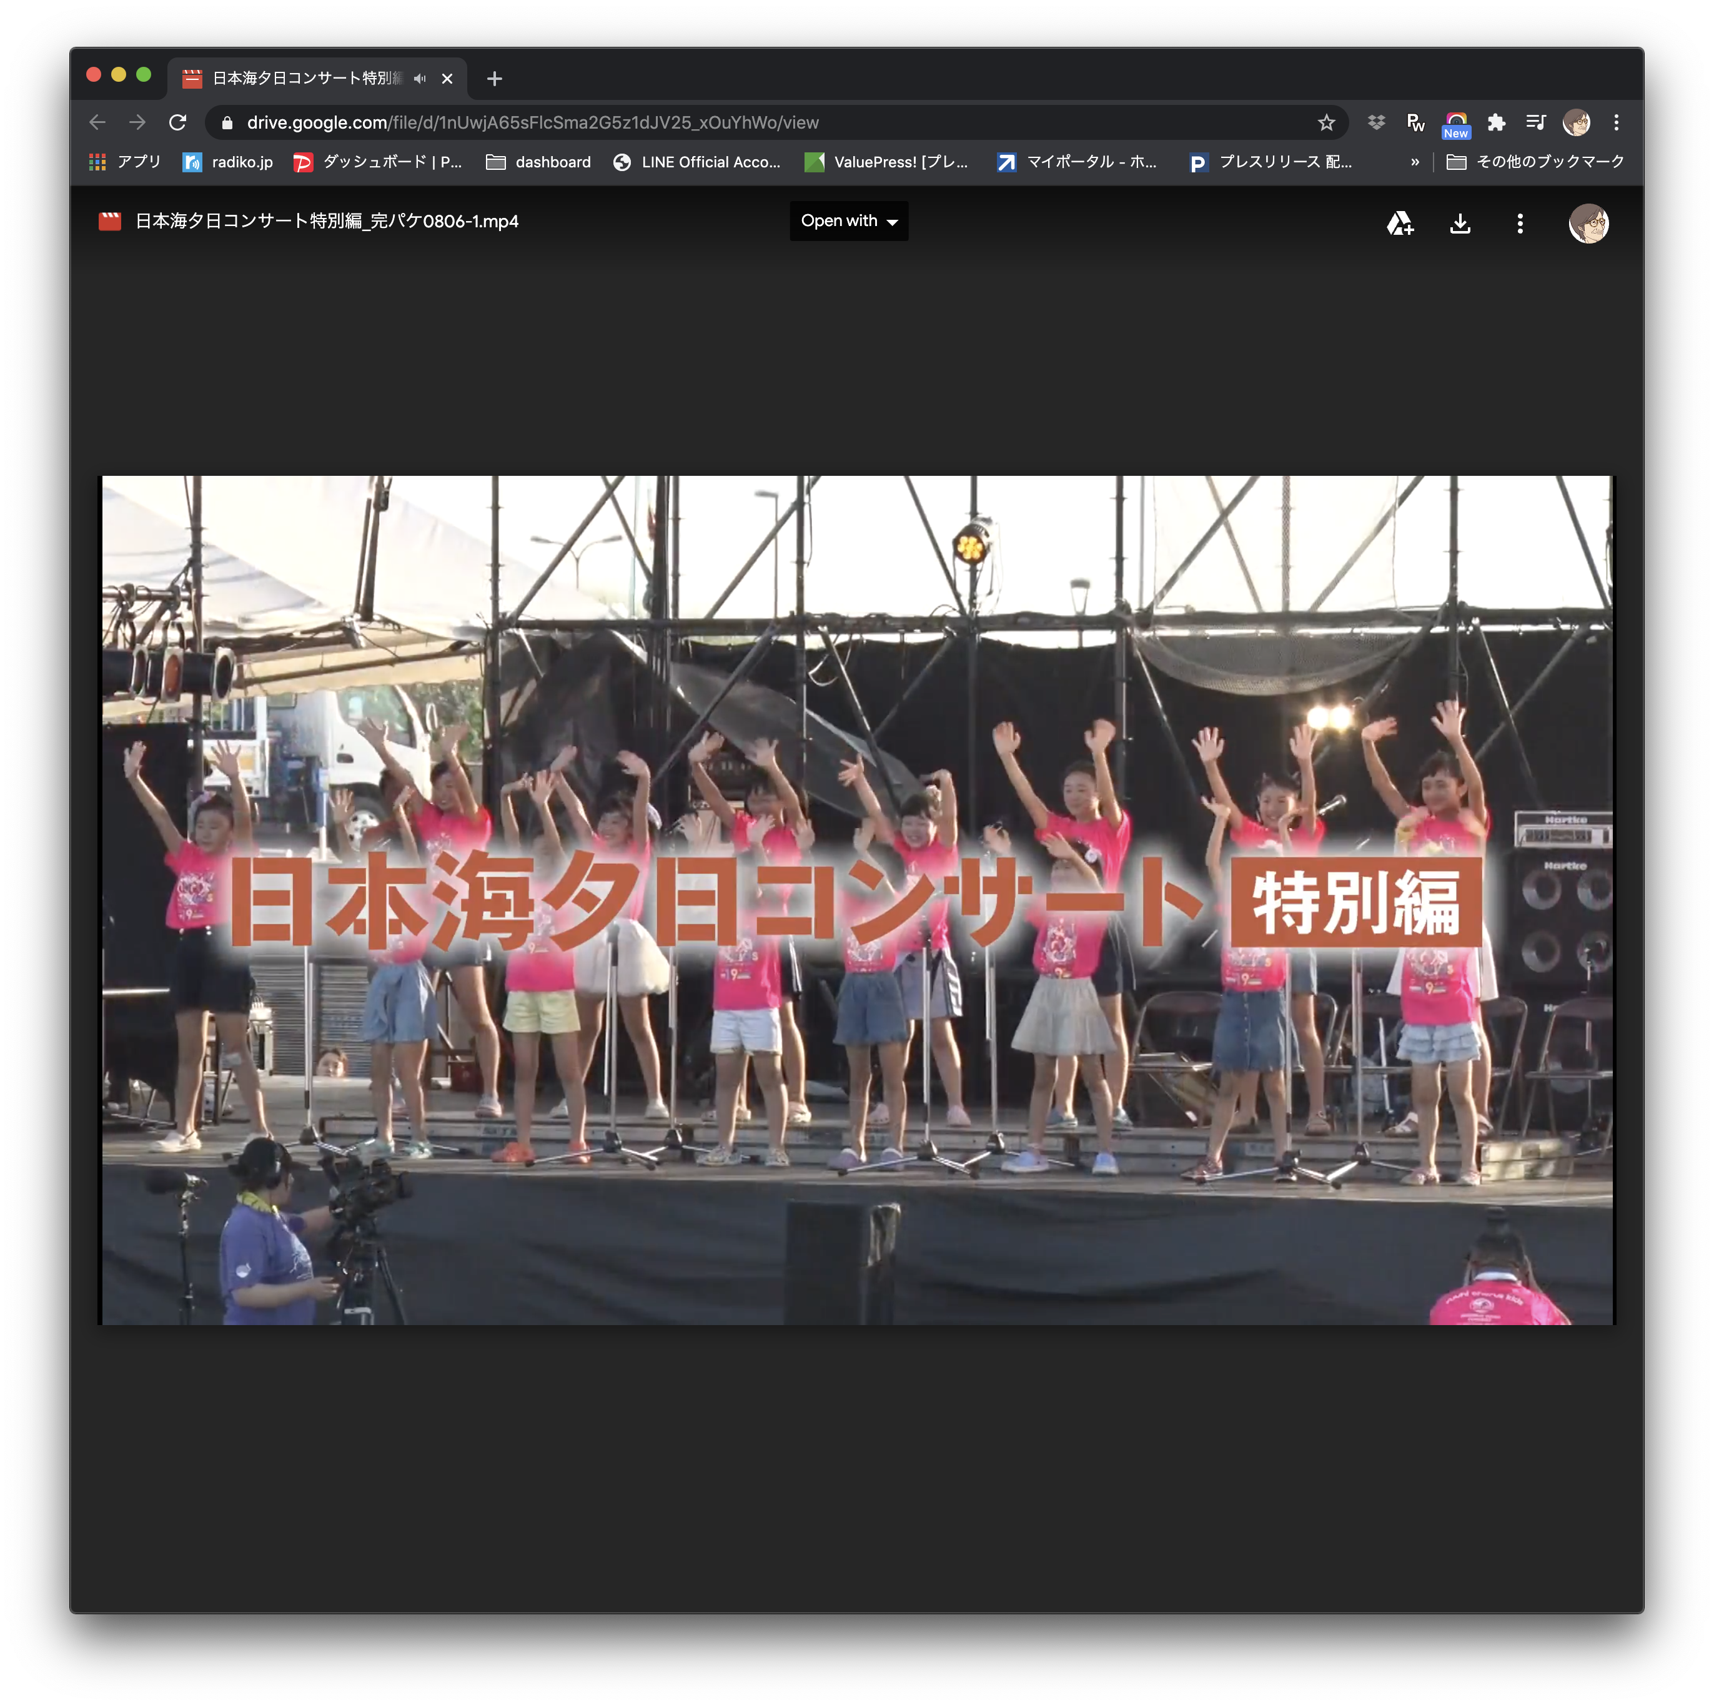The image size is (1714, 1706).
Task: Click the Google account avatar in viewer
Action: pos(1588,224)
